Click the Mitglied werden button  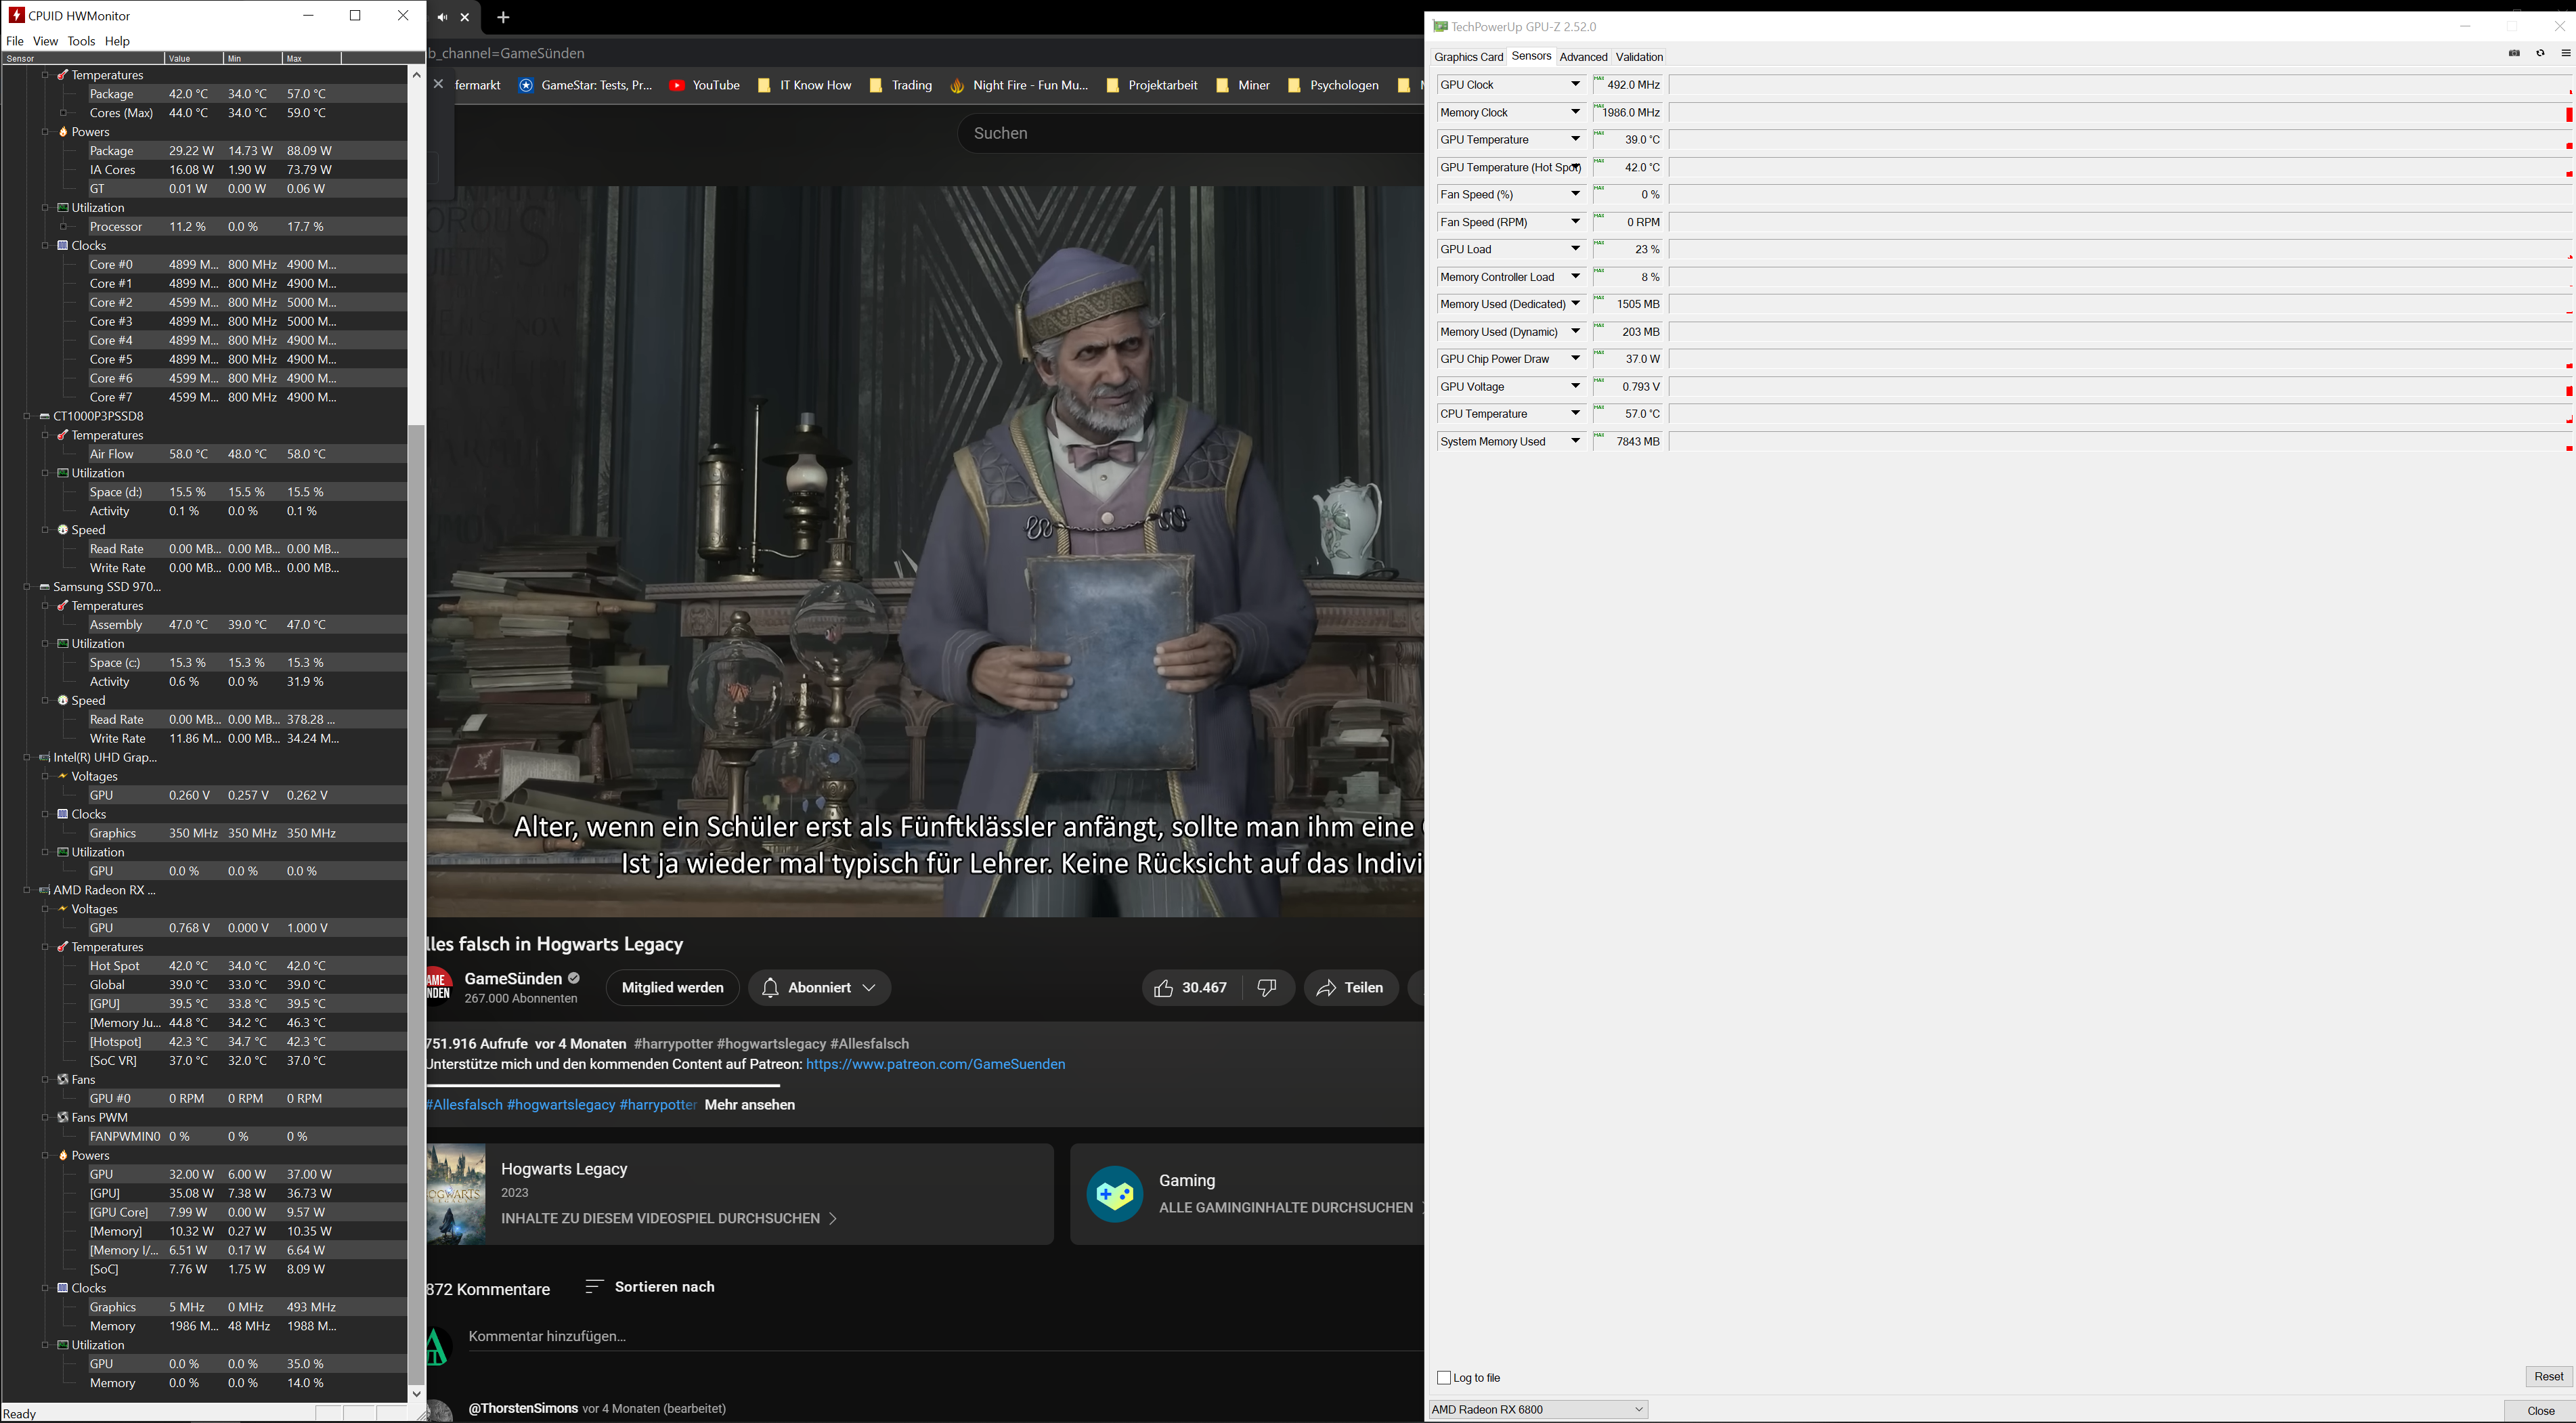click(x=673, y=988)
